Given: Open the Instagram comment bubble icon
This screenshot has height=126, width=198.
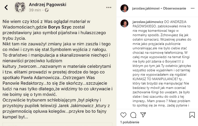Looking at the screenshot, I should click(x=133, y=115).
